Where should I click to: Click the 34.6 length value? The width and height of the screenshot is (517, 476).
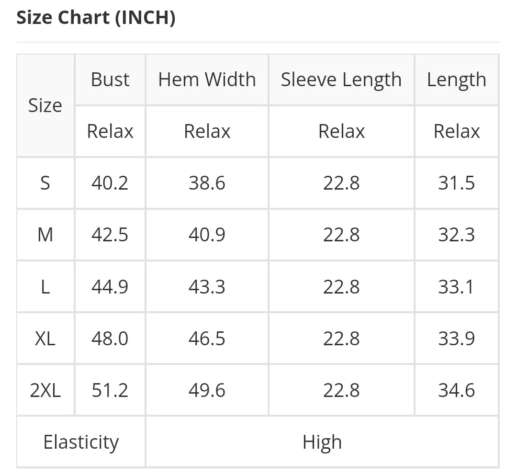[456, 390]
